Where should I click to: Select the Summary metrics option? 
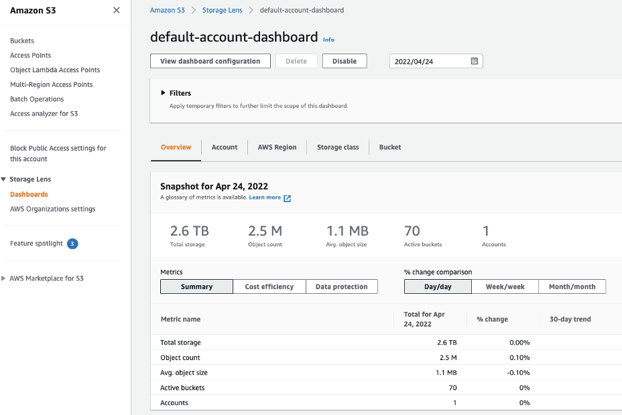click(197, 286)
